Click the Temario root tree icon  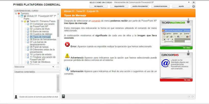pos(19,14)
